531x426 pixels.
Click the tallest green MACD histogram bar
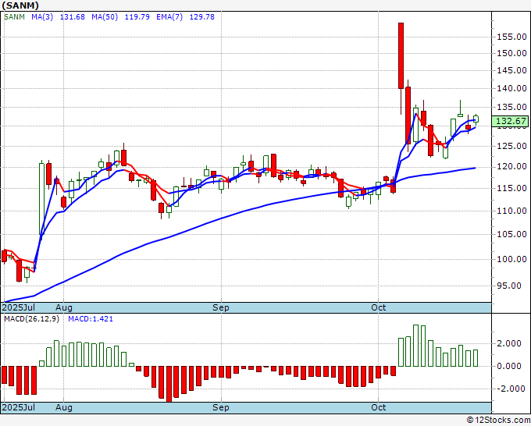(x=416, y=346)
